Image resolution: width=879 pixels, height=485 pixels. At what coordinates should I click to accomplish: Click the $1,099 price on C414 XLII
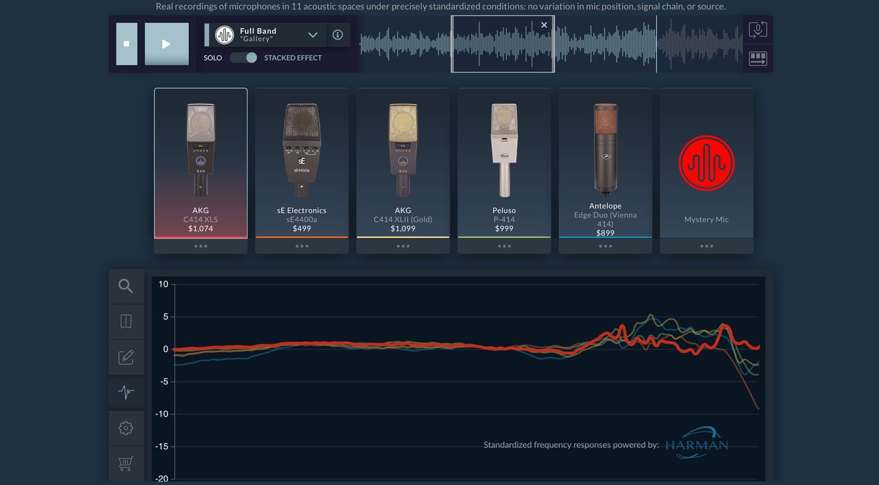[x=403, y=228]
